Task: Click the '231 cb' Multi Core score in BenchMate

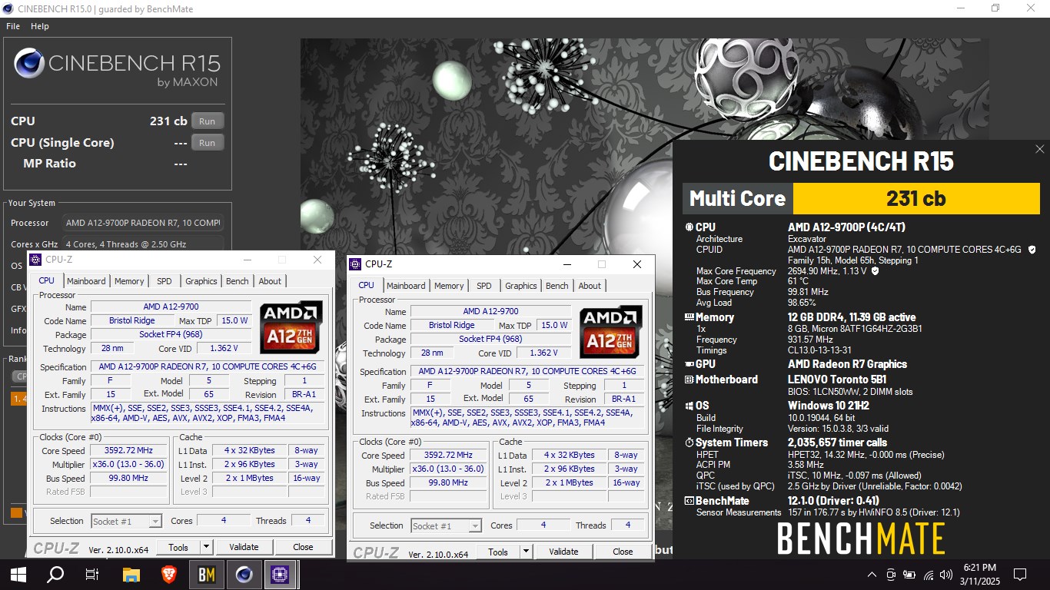Action: coord(916,199)
